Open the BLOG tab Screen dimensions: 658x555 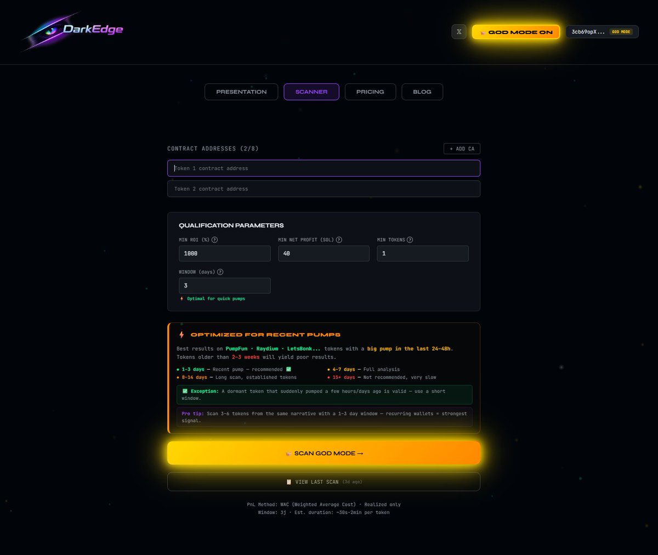pyautogui.click(x=422, y=92)
